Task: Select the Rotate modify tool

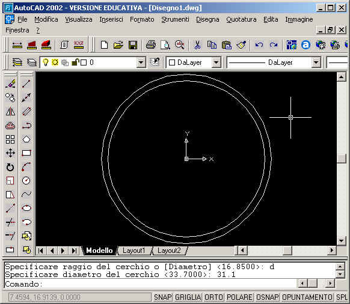Action: [10, 167]
